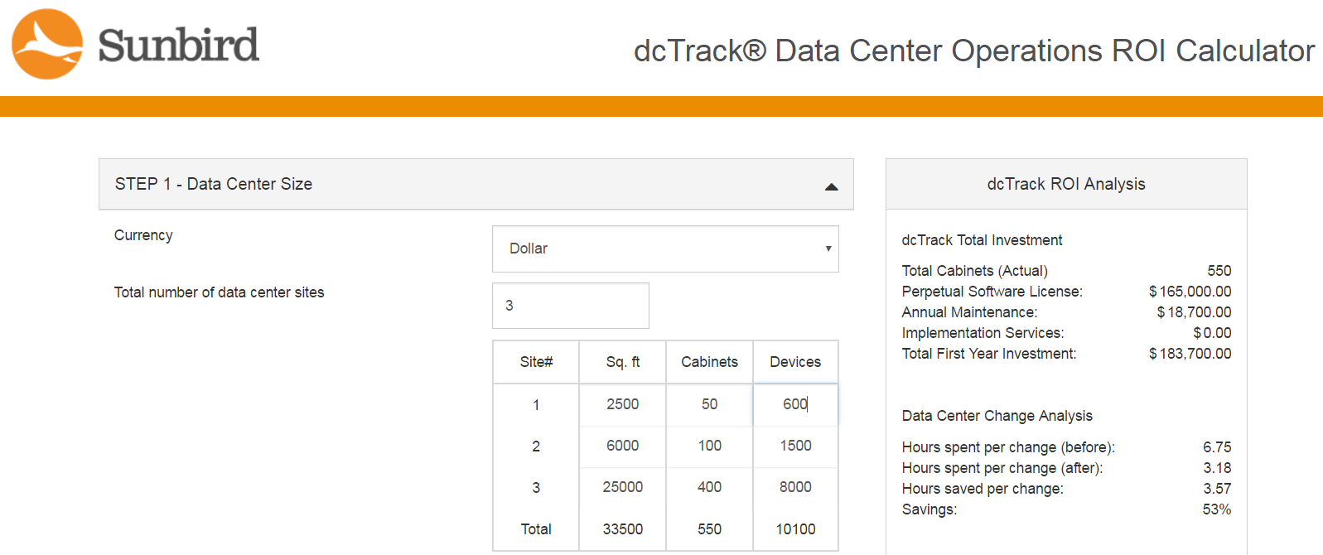
Task: Click the Total number of data center sites label
Action: 219,292
